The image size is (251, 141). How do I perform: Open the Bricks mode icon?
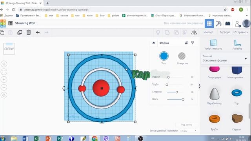pos(228,23)
